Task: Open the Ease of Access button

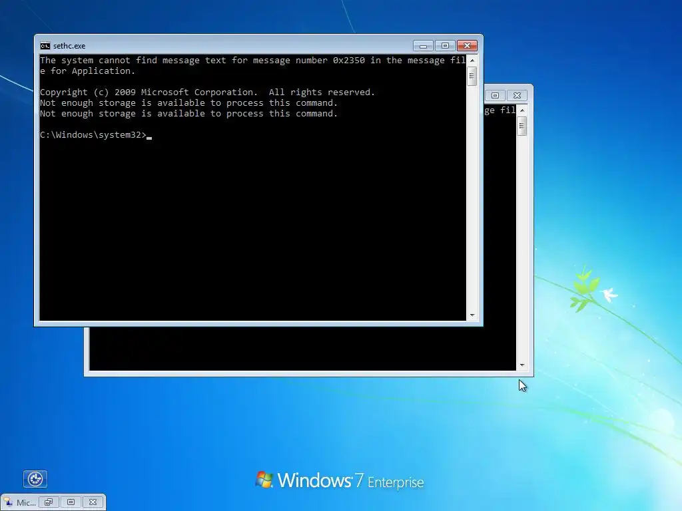Action: tap(35, 479)
